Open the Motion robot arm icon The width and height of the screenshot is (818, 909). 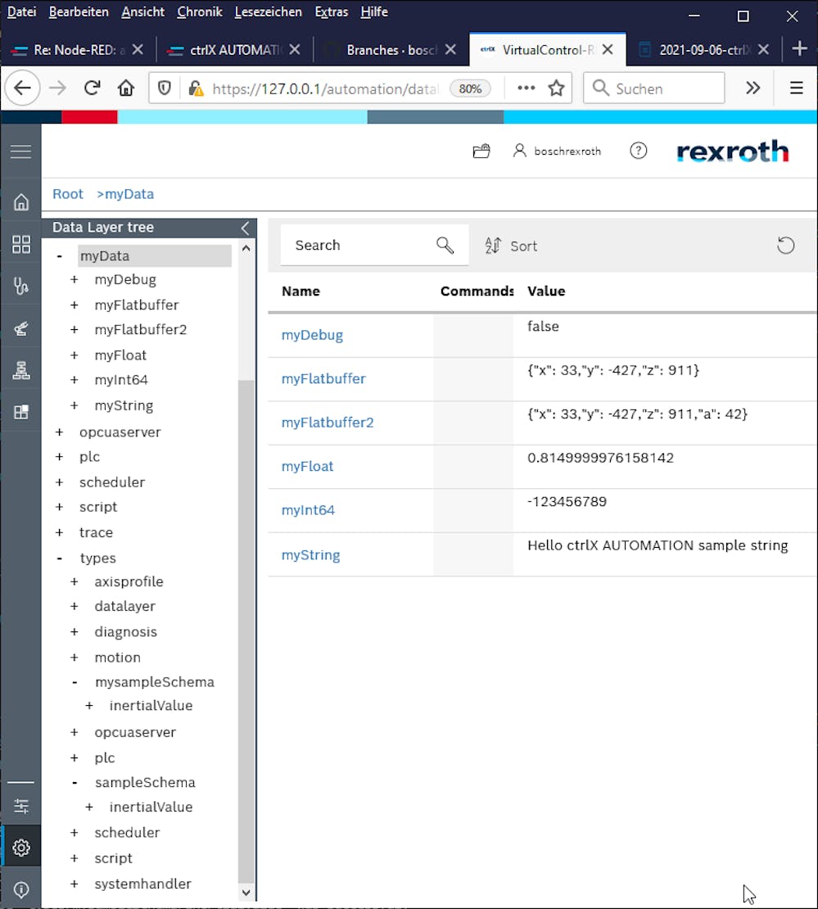[21, 328]
